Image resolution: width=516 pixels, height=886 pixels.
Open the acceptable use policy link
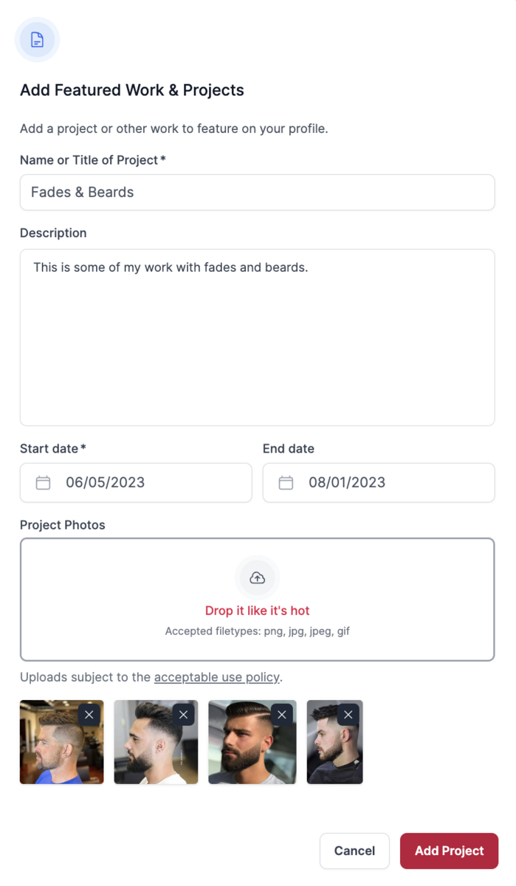click(217, 677)
